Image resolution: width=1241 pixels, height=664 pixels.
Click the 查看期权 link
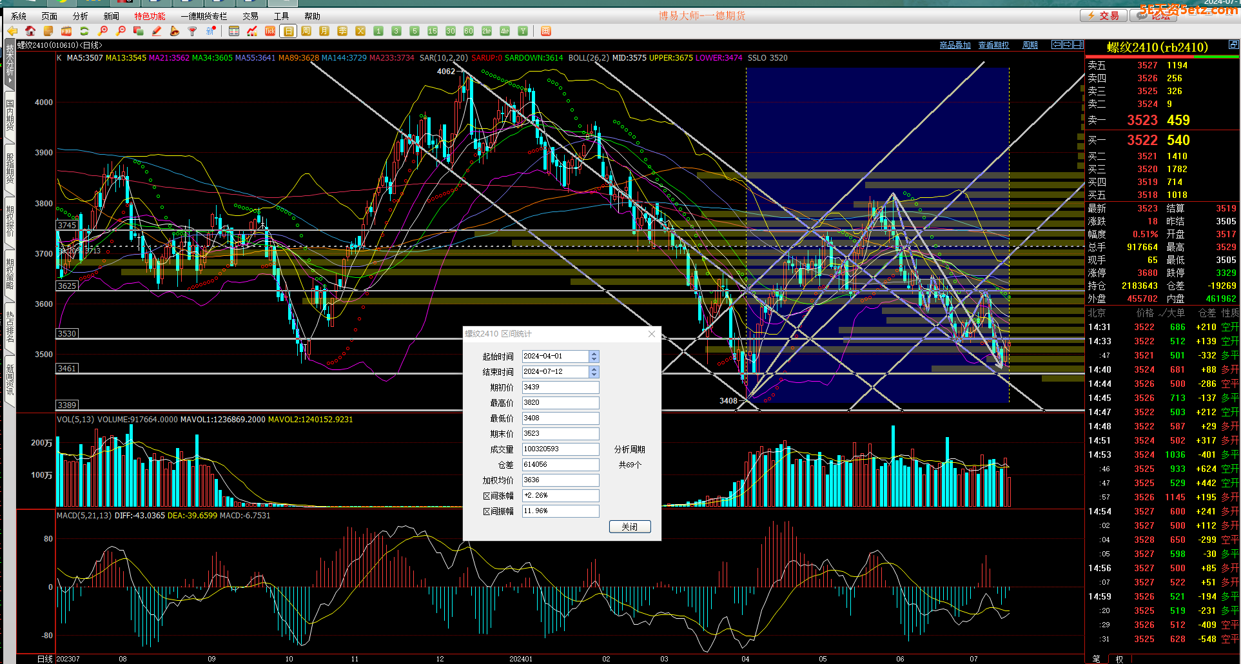pos(993,45)
